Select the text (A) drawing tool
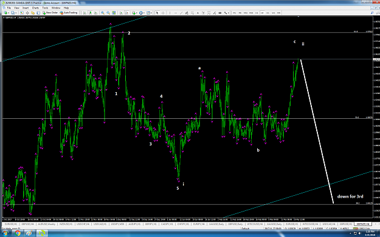Image resolution: width=380 pixels, height=237 pixels. click(x=198, y=13)
